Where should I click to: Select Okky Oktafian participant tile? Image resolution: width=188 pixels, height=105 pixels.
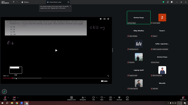[x=139, y=31]
